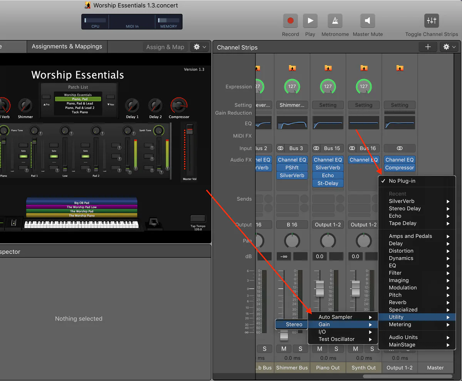This screenshot has width=462, height=381.
Task: Open the Bus 3 input slot
Action: click(x=296, y=148)
